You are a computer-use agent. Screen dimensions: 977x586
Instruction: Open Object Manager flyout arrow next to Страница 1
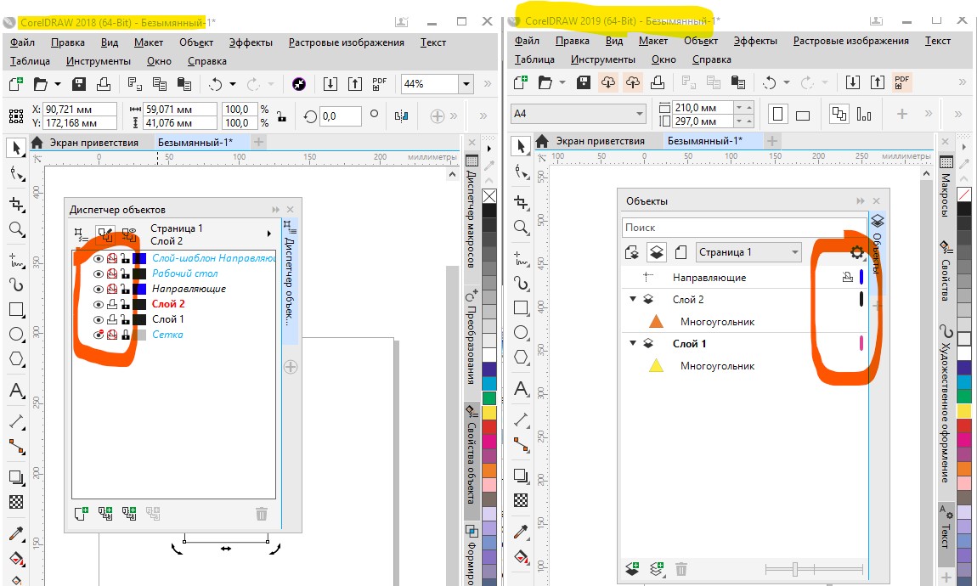tap(269, 234)
